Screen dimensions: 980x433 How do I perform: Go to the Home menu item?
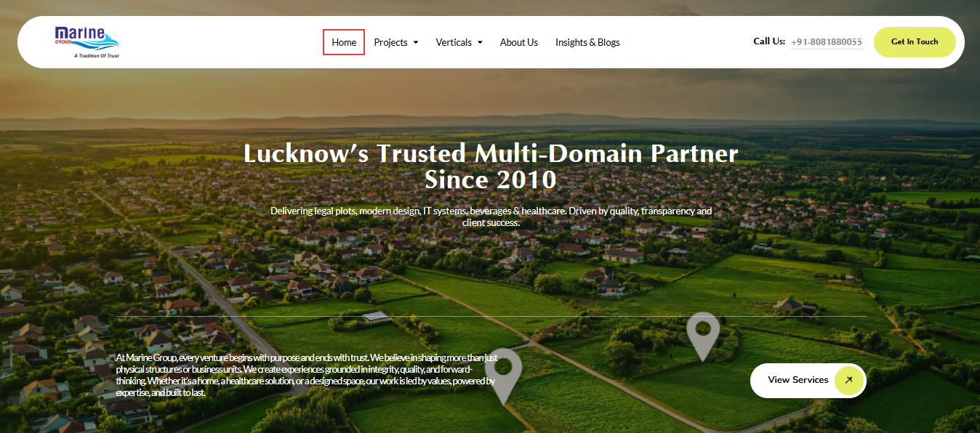coord(344,42)
